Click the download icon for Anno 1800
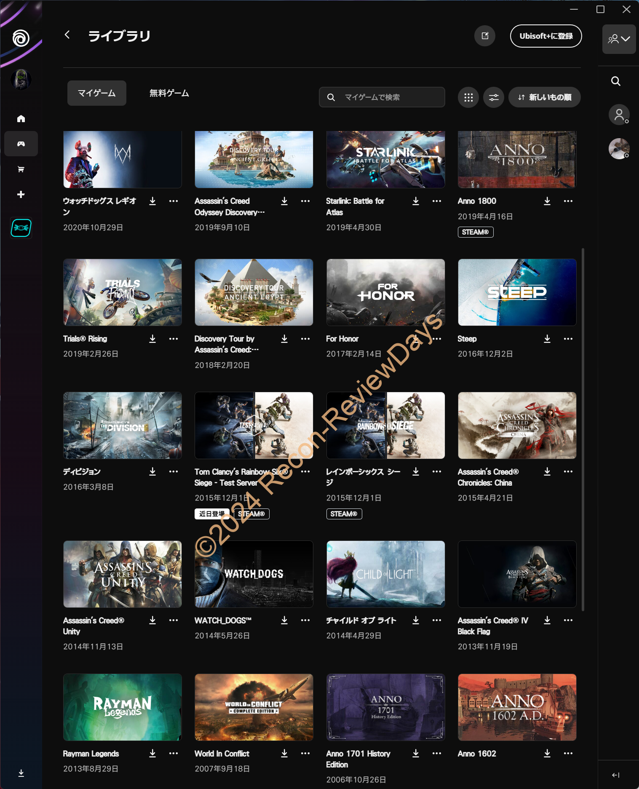This screenshot has height=789, width=639. tap(547, 201)
